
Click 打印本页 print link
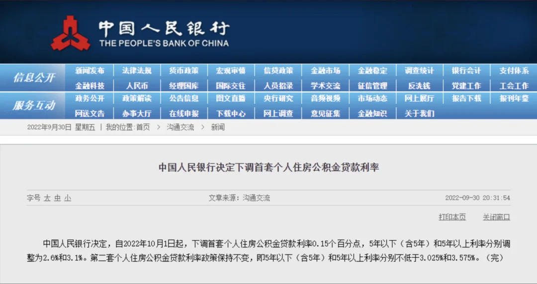(x=452, y=217)
